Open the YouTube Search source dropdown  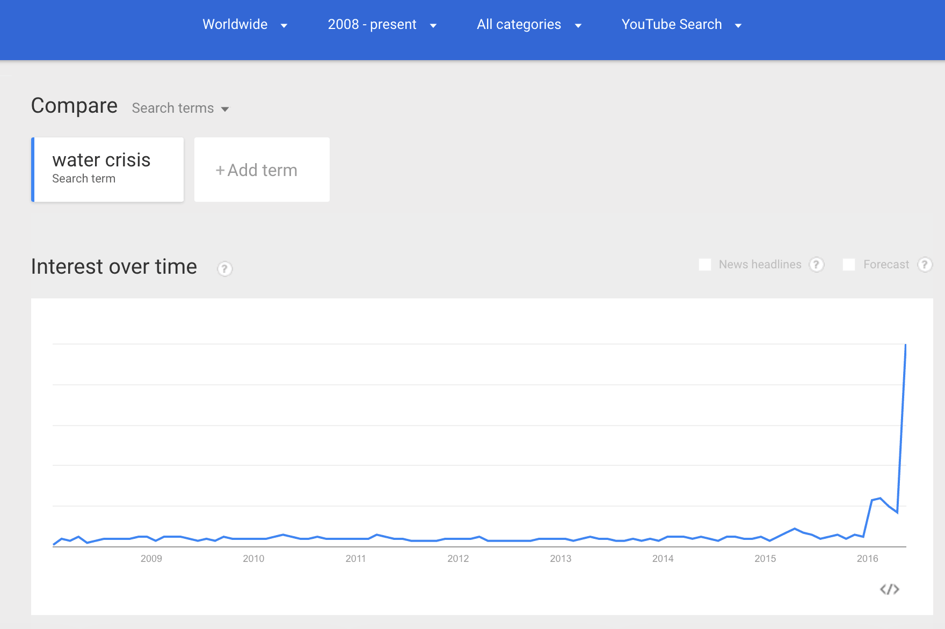click(x=681, y=25)
